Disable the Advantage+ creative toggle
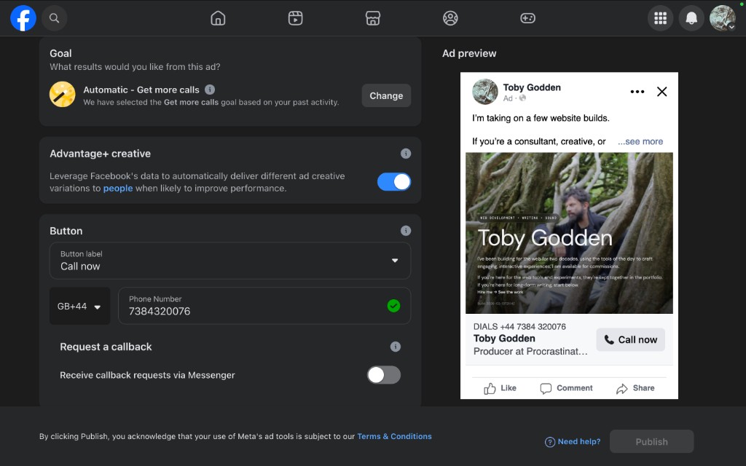746x466 pixels. point(393,182)
